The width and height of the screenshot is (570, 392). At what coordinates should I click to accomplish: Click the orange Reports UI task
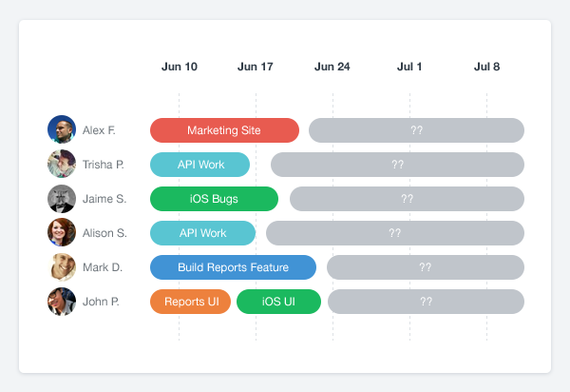coord(190,302)
